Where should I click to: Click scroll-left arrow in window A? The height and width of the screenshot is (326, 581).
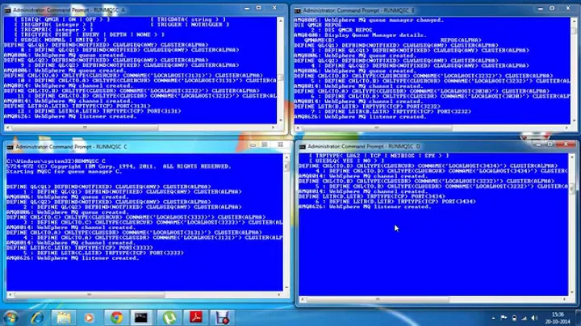pos(7,127)
